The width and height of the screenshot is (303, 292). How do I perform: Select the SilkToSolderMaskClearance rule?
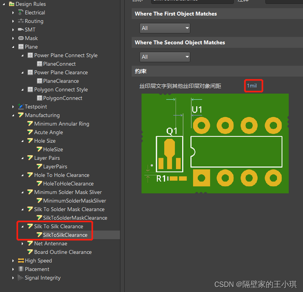pos(75,218)
